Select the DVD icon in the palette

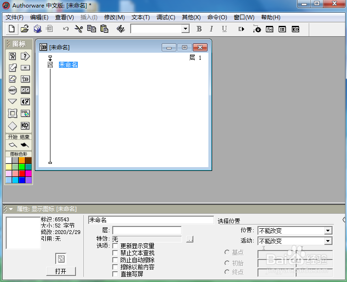[25, 113]
